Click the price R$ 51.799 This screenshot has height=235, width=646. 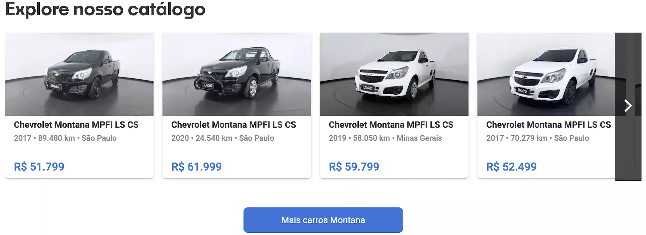[39, 166]
